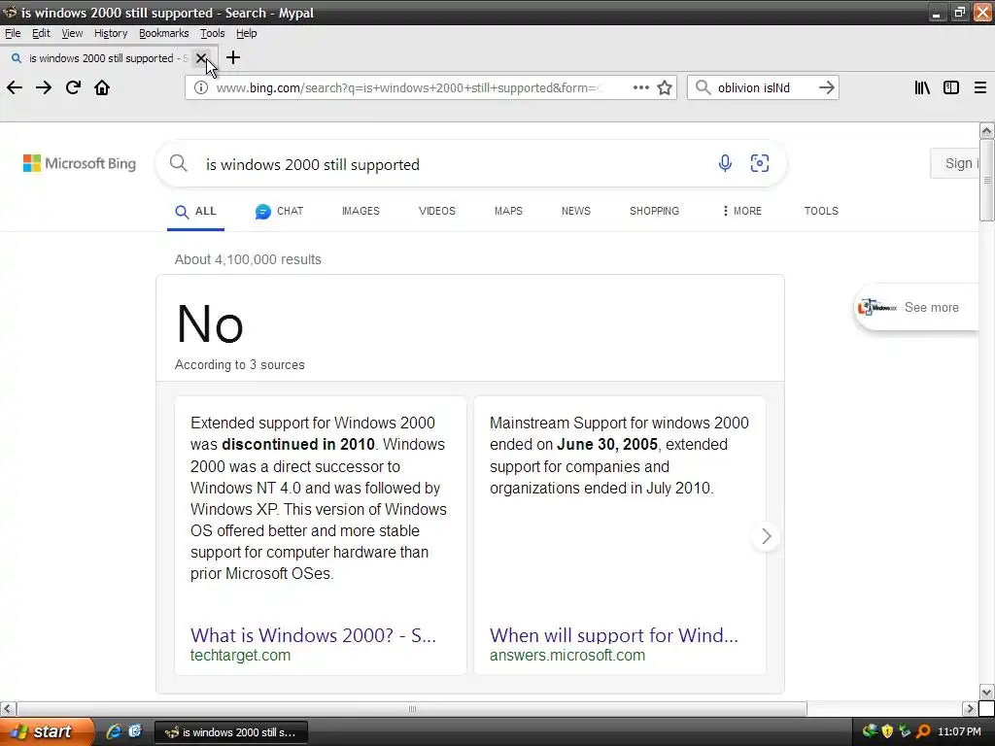Switch to the VIDEOS tab
This screenshot has width=995, height=746.
[x=436, y=211]
